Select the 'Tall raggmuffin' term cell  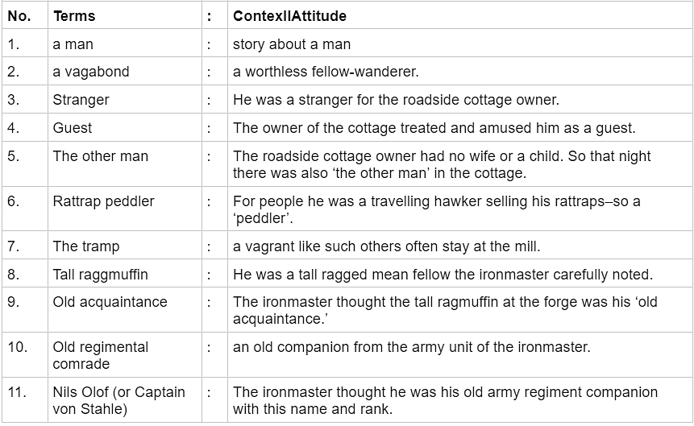click(x=125, y=274)
